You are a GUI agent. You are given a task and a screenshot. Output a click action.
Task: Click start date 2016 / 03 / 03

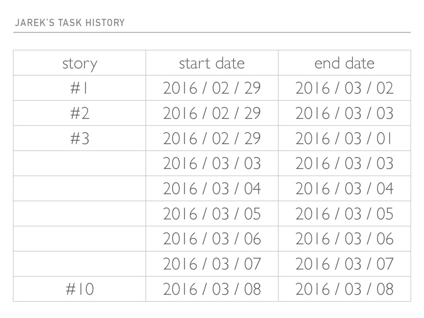tap(212, 163)
